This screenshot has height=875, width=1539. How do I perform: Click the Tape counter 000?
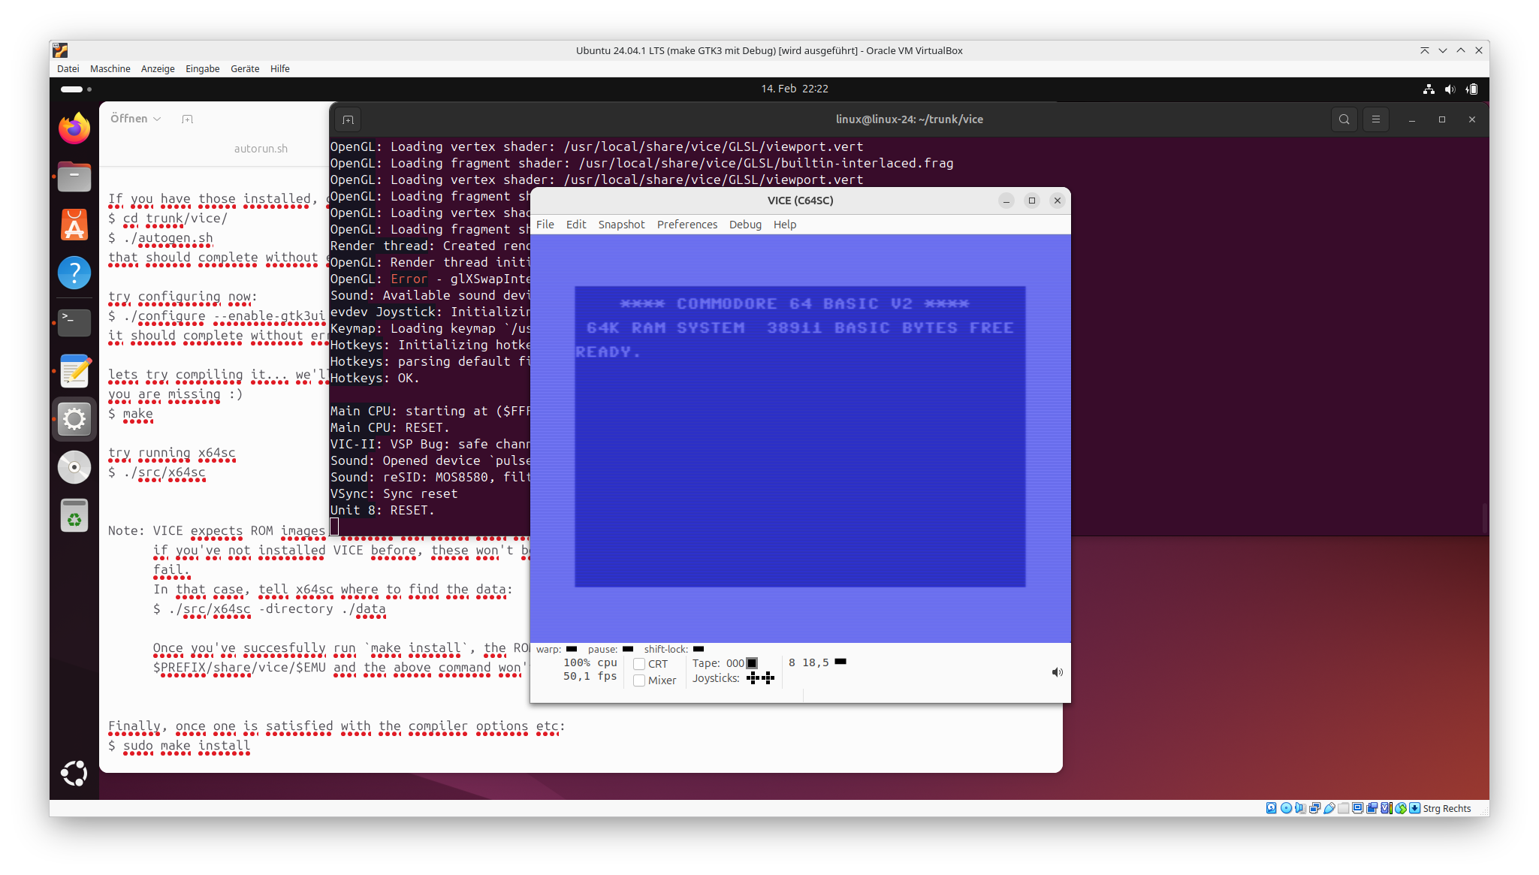735,663
